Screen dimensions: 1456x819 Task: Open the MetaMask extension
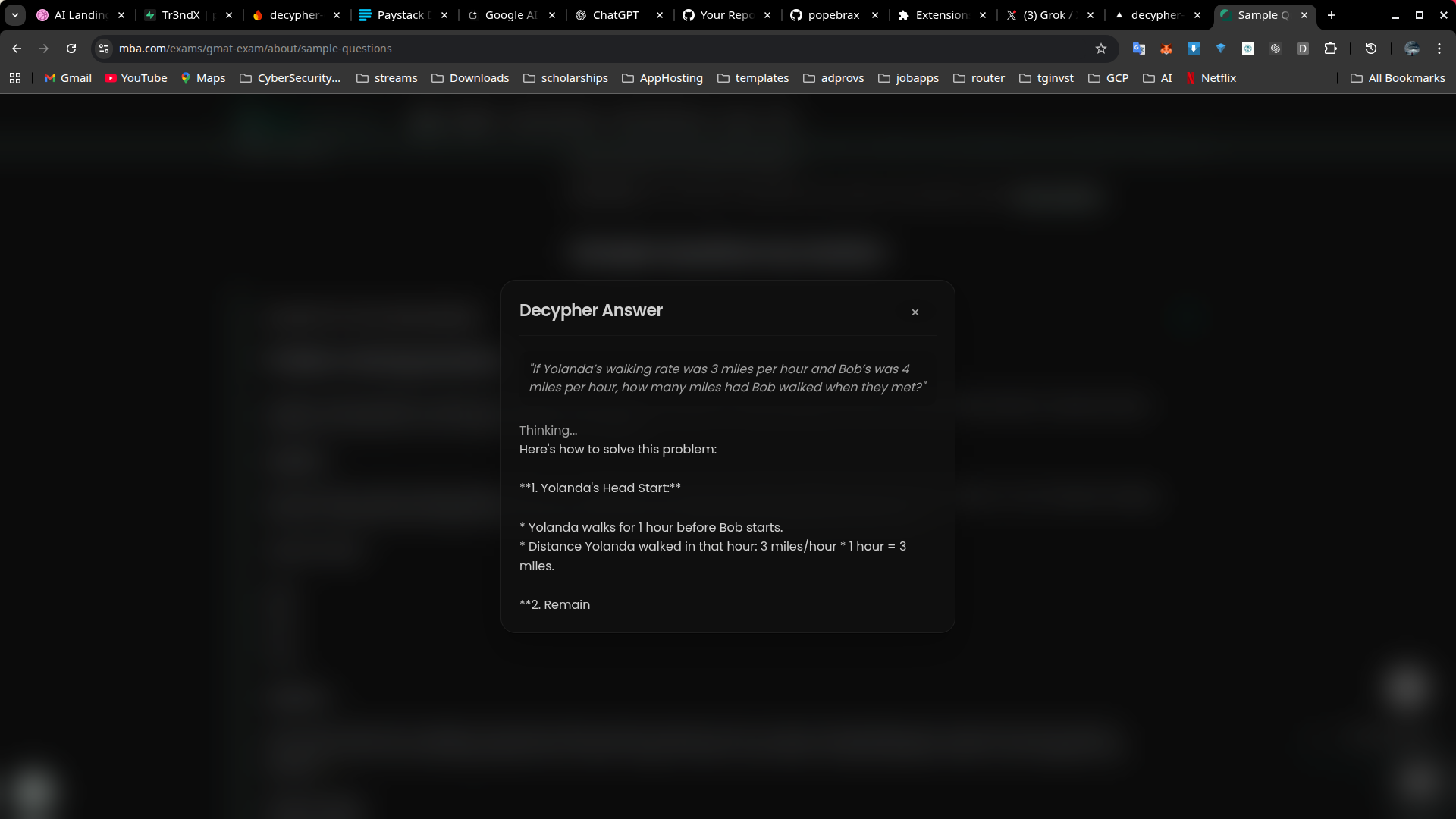pyautogui.click(x=1166, y=48)
